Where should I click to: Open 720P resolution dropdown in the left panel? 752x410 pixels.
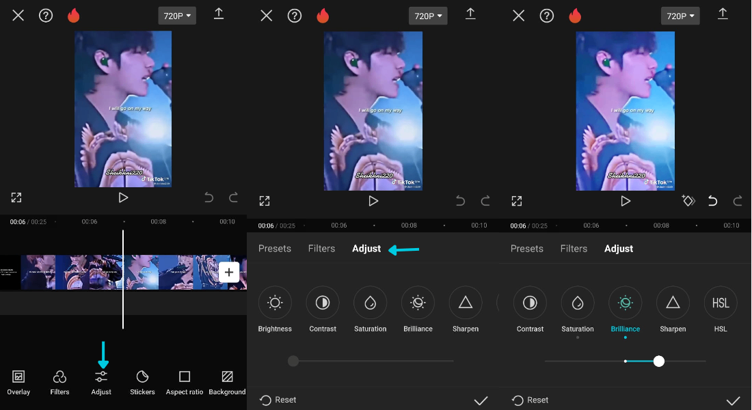pyautogui.click(x=177, y=16)
